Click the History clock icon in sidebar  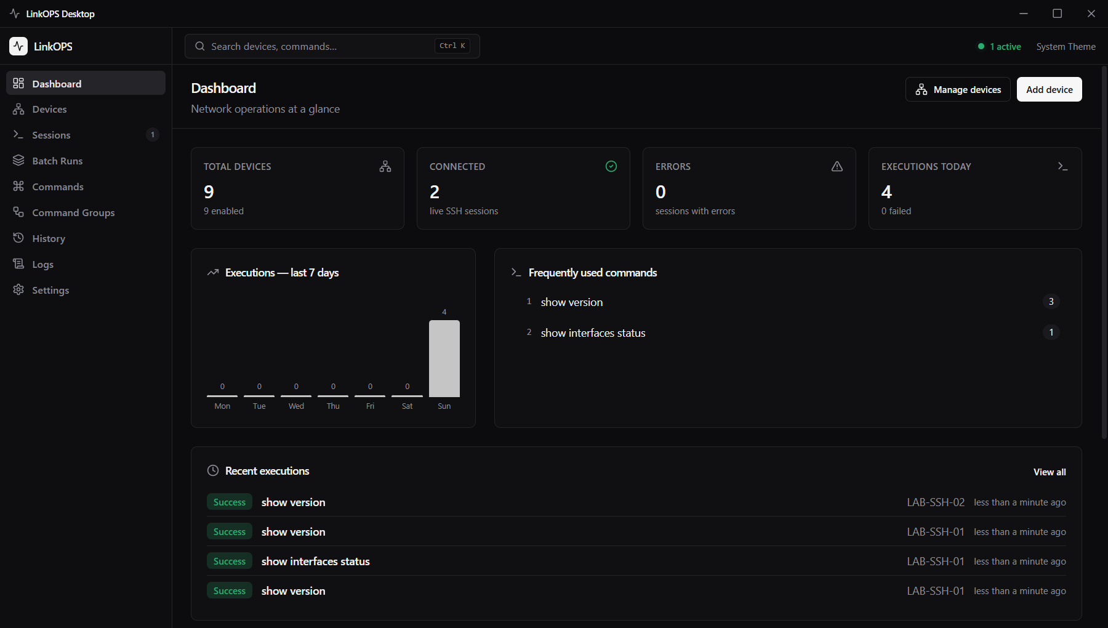(18, 238)
